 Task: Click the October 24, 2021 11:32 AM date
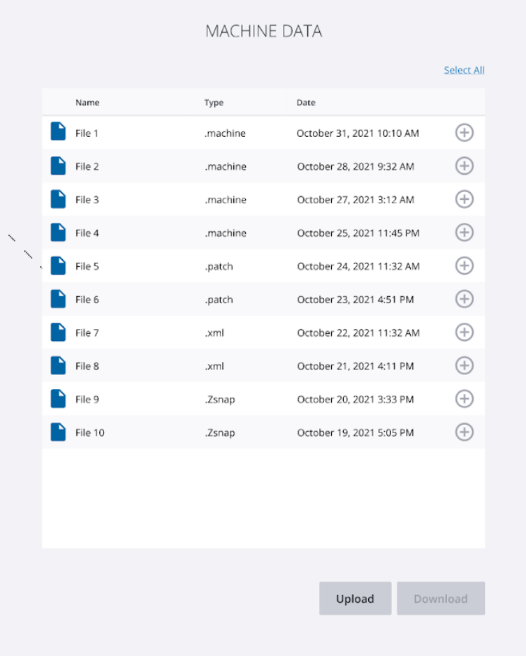[358, 266]
